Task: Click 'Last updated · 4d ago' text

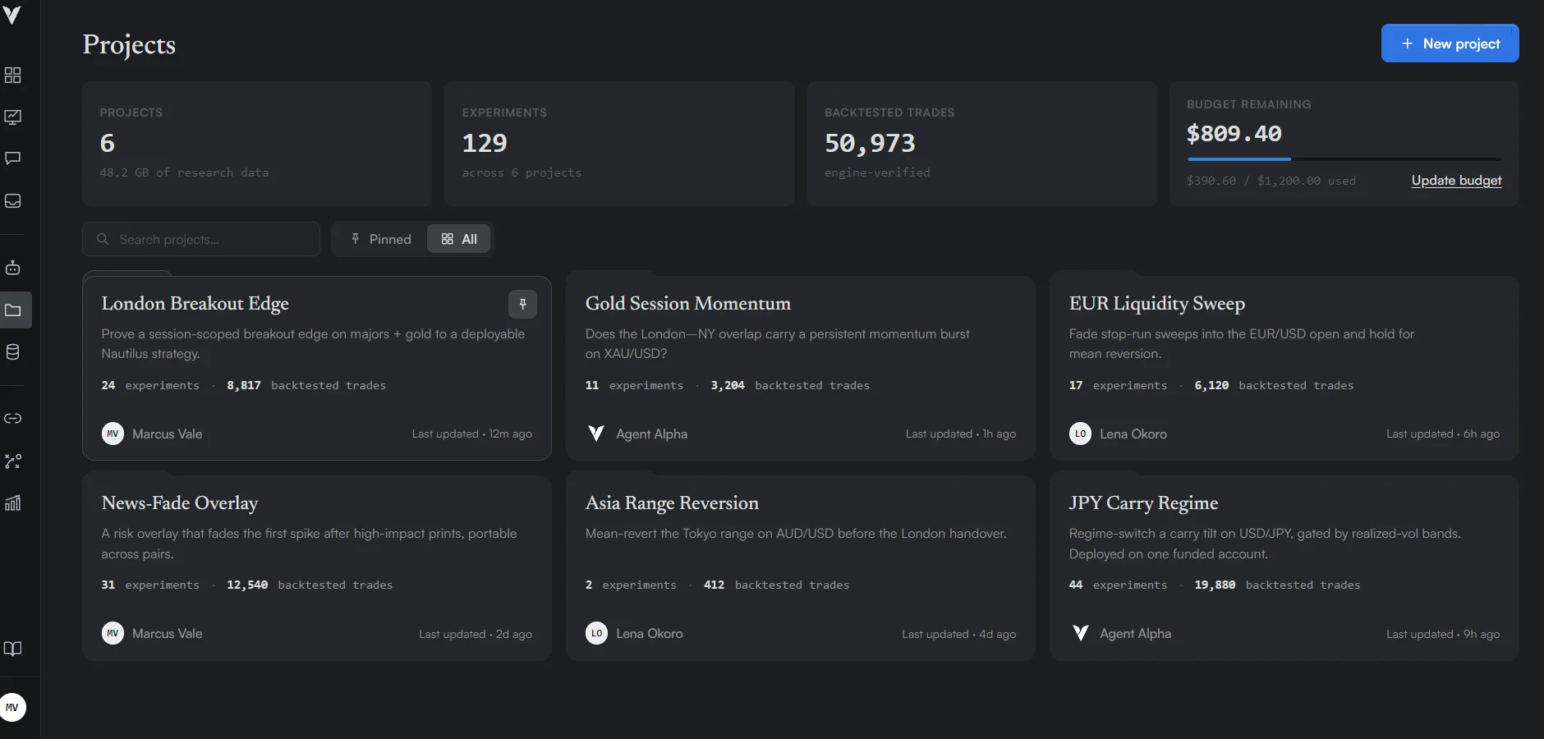Action: pos(958,634)
